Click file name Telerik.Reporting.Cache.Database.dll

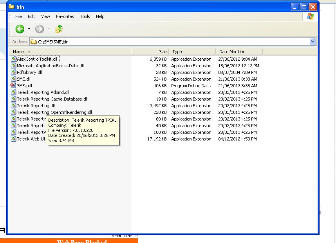pyautogui.click(x=52, y=99)
